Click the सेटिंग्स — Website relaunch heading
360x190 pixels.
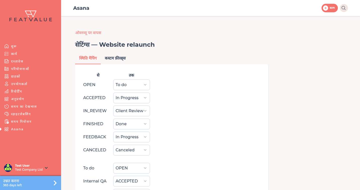pyautogui.click(x=115, y=45)
